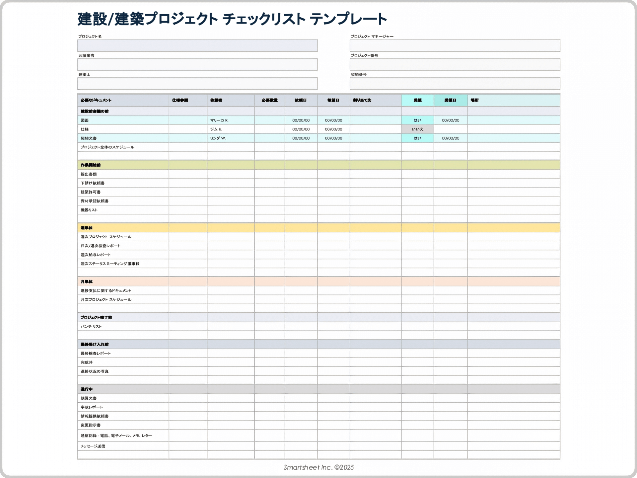Image resolution: width=637 pixels, height=478 pixels.
Task: Click the 割り当て先 column header
Action: (x=375, y=100)
